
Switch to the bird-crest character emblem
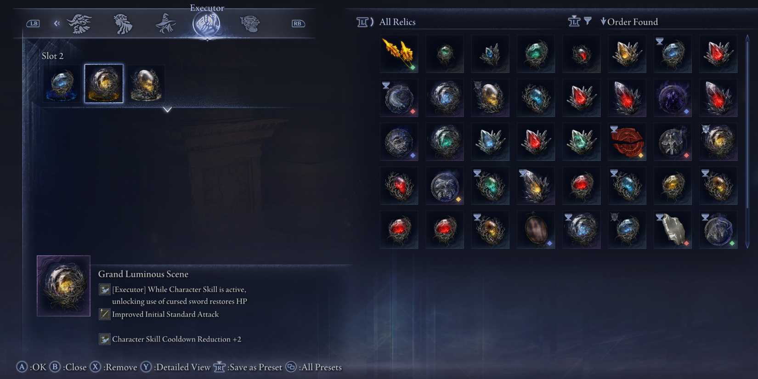tap(79, 23)
